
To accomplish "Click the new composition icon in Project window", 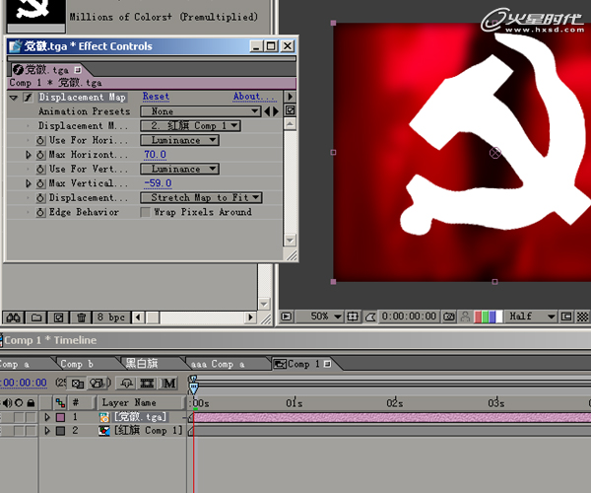I will (x=58, y=317).
